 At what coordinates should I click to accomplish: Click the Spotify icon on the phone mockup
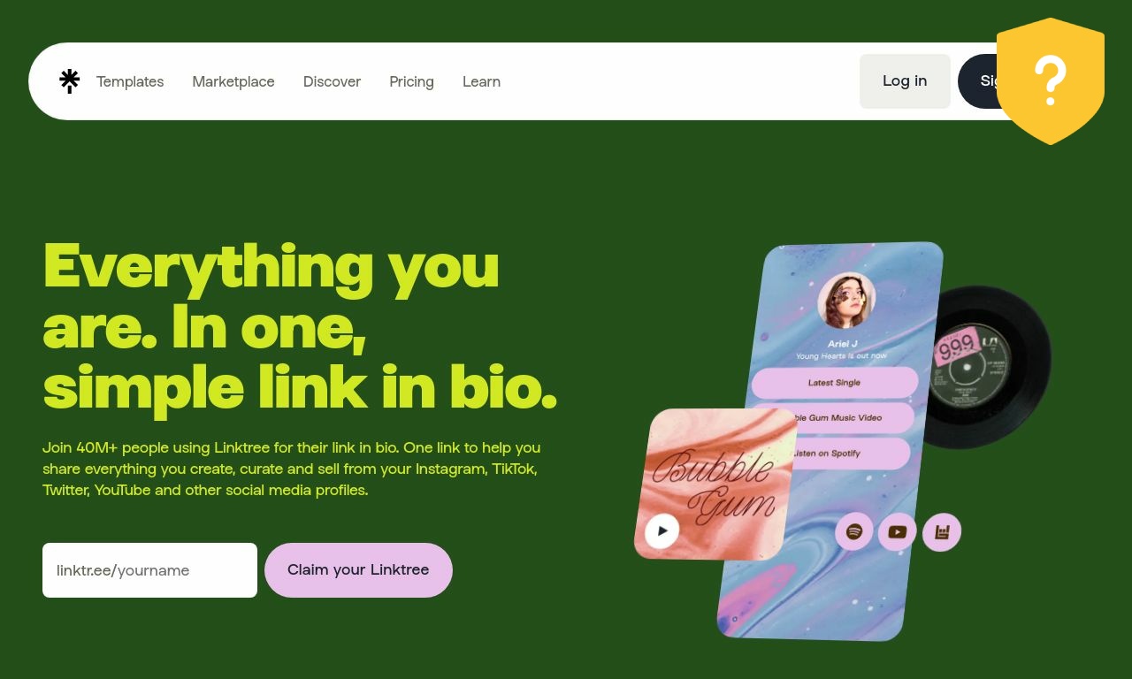[x=854, y=531]
